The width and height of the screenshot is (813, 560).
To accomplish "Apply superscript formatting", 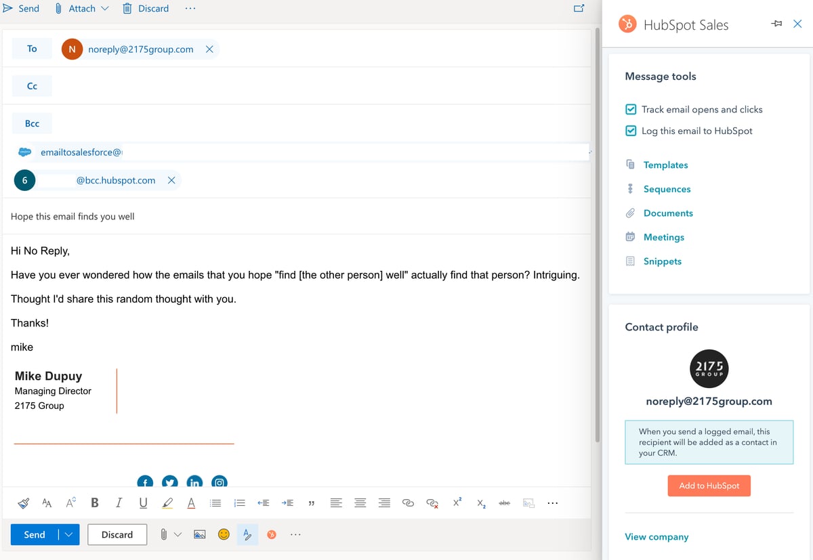I will click(457, 502).
